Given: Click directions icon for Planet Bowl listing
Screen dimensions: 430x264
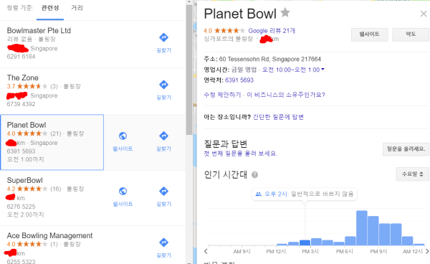Looking at the screenshot, I should click(x=163, y=136).
